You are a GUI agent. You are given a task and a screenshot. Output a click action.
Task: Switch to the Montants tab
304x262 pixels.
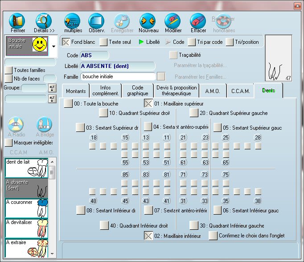(x=75, y=91)
